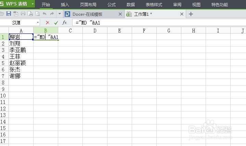The width and height of the screenshot is (246, 146).
Task: Cancel formula entry with red X
Action: pos(48,23)
